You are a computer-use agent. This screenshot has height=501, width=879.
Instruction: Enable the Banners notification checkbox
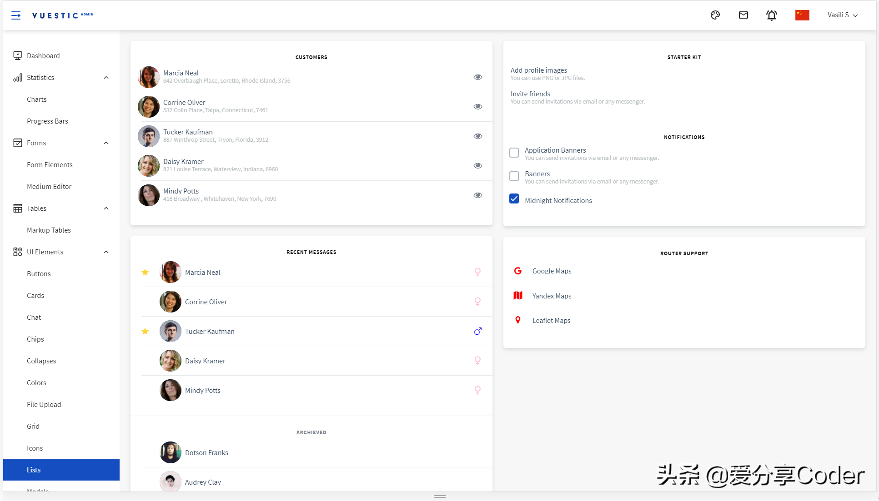514,175
